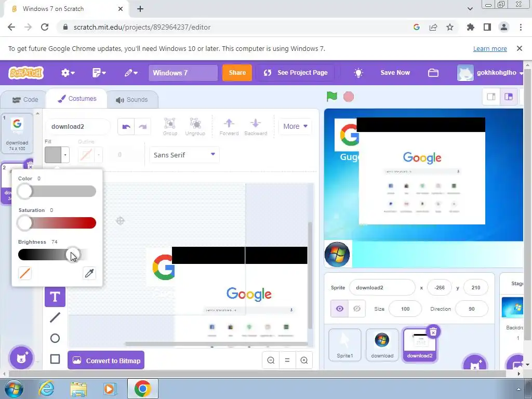Image resolution: width=532 pixels, height=399 pixels.
Task: Select the Rectangle tool
Action: [x=55, y=359]
